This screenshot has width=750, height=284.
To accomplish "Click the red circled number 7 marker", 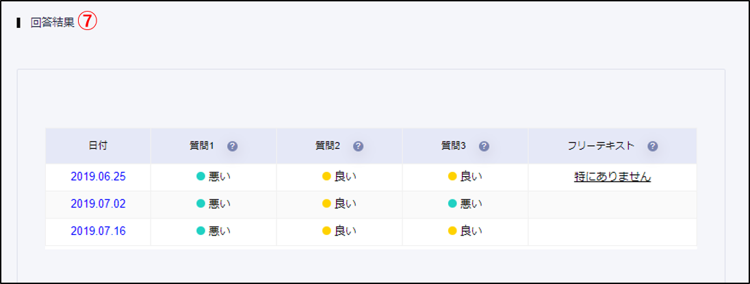I will (x=88, y=22).
